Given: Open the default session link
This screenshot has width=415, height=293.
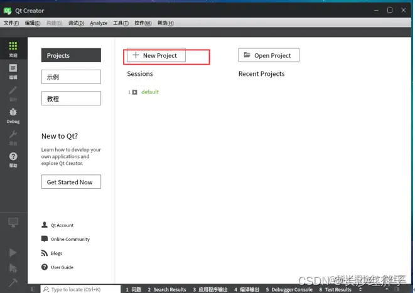Looking at the screenshot, I should coord(150,92).
